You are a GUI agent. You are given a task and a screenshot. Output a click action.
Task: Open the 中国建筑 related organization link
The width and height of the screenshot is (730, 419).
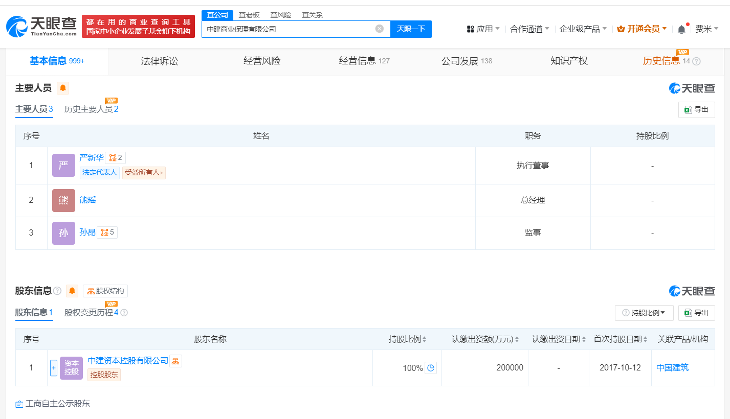[672, 368]
